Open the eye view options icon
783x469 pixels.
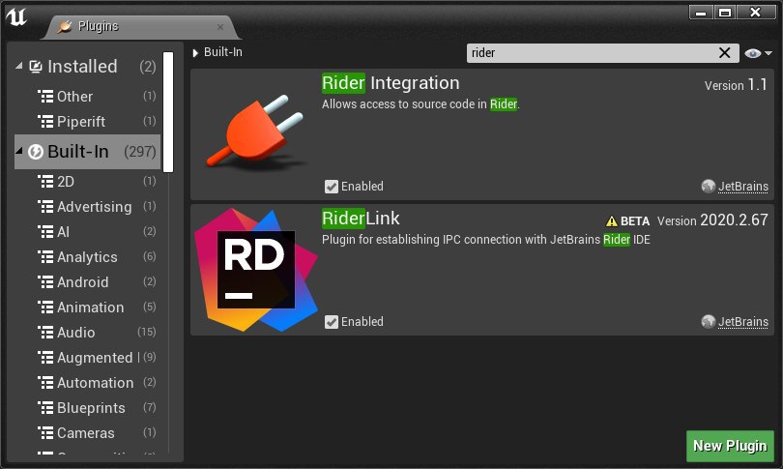[x=752, y=53]
